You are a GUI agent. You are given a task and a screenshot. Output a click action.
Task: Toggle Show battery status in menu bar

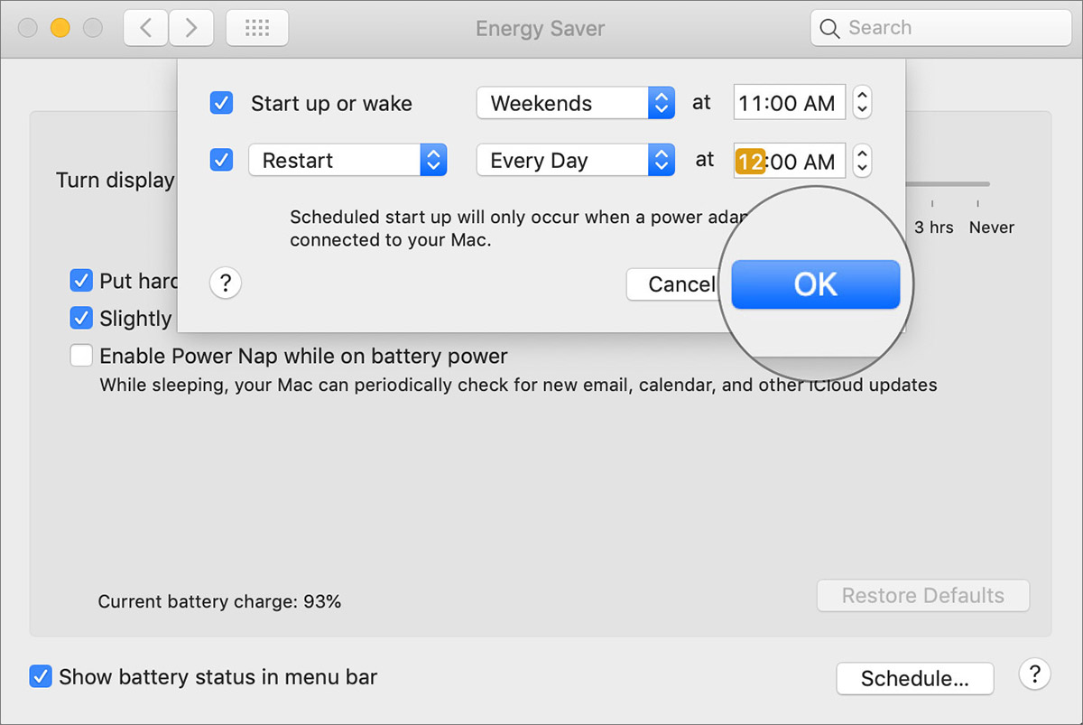(41, 676)
